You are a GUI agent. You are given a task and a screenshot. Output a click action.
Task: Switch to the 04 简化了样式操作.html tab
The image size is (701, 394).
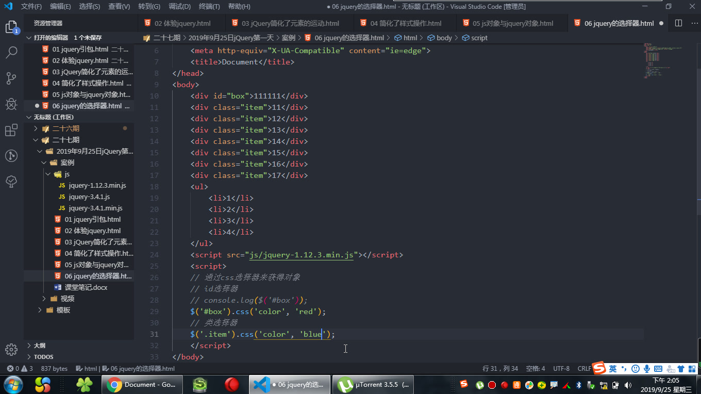406,23
